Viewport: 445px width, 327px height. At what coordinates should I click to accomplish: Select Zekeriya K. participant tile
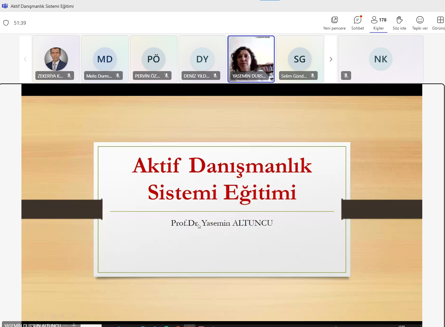[x=56, y=59]
